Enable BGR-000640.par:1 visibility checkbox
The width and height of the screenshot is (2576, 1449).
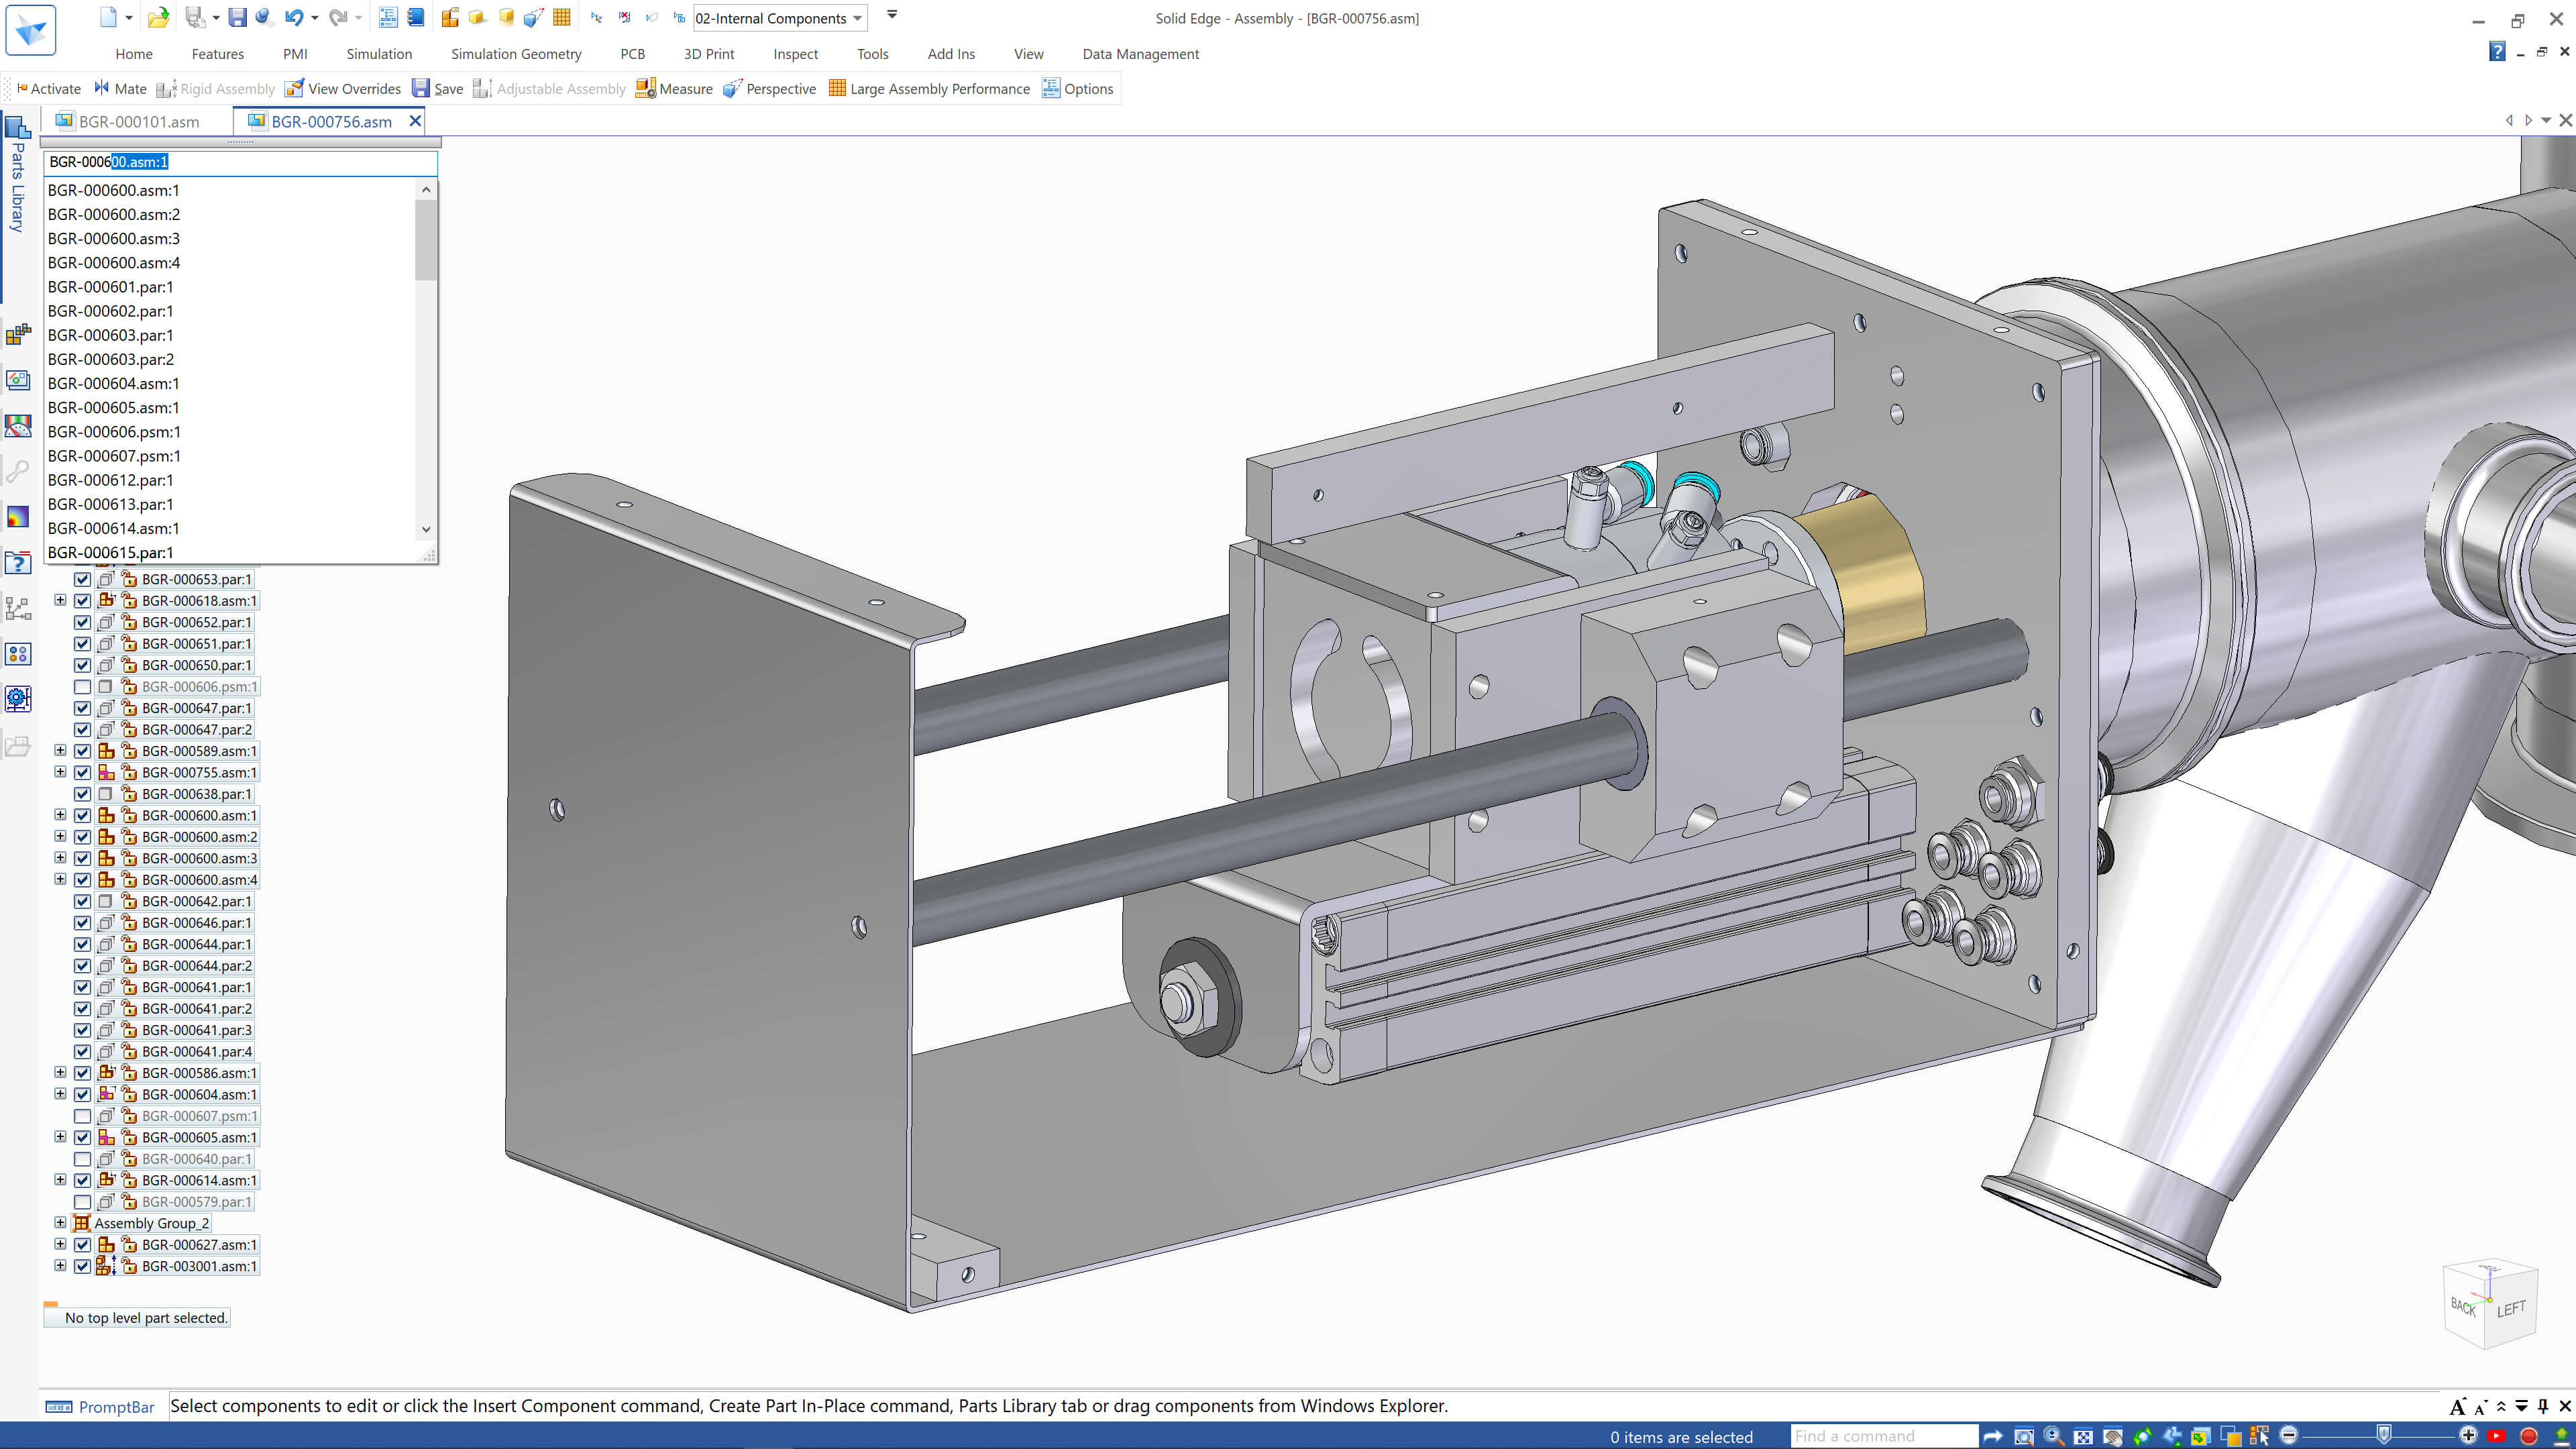[x=83, y=1159]
